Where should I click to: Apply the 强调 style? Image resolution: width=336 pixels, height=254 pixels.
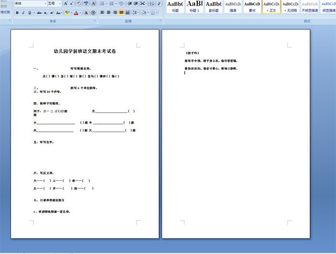click(233, 7)
